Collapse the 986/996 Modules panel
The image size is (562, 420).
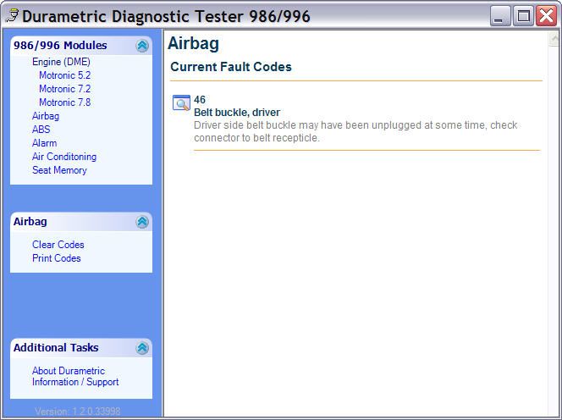coord(142,46)
